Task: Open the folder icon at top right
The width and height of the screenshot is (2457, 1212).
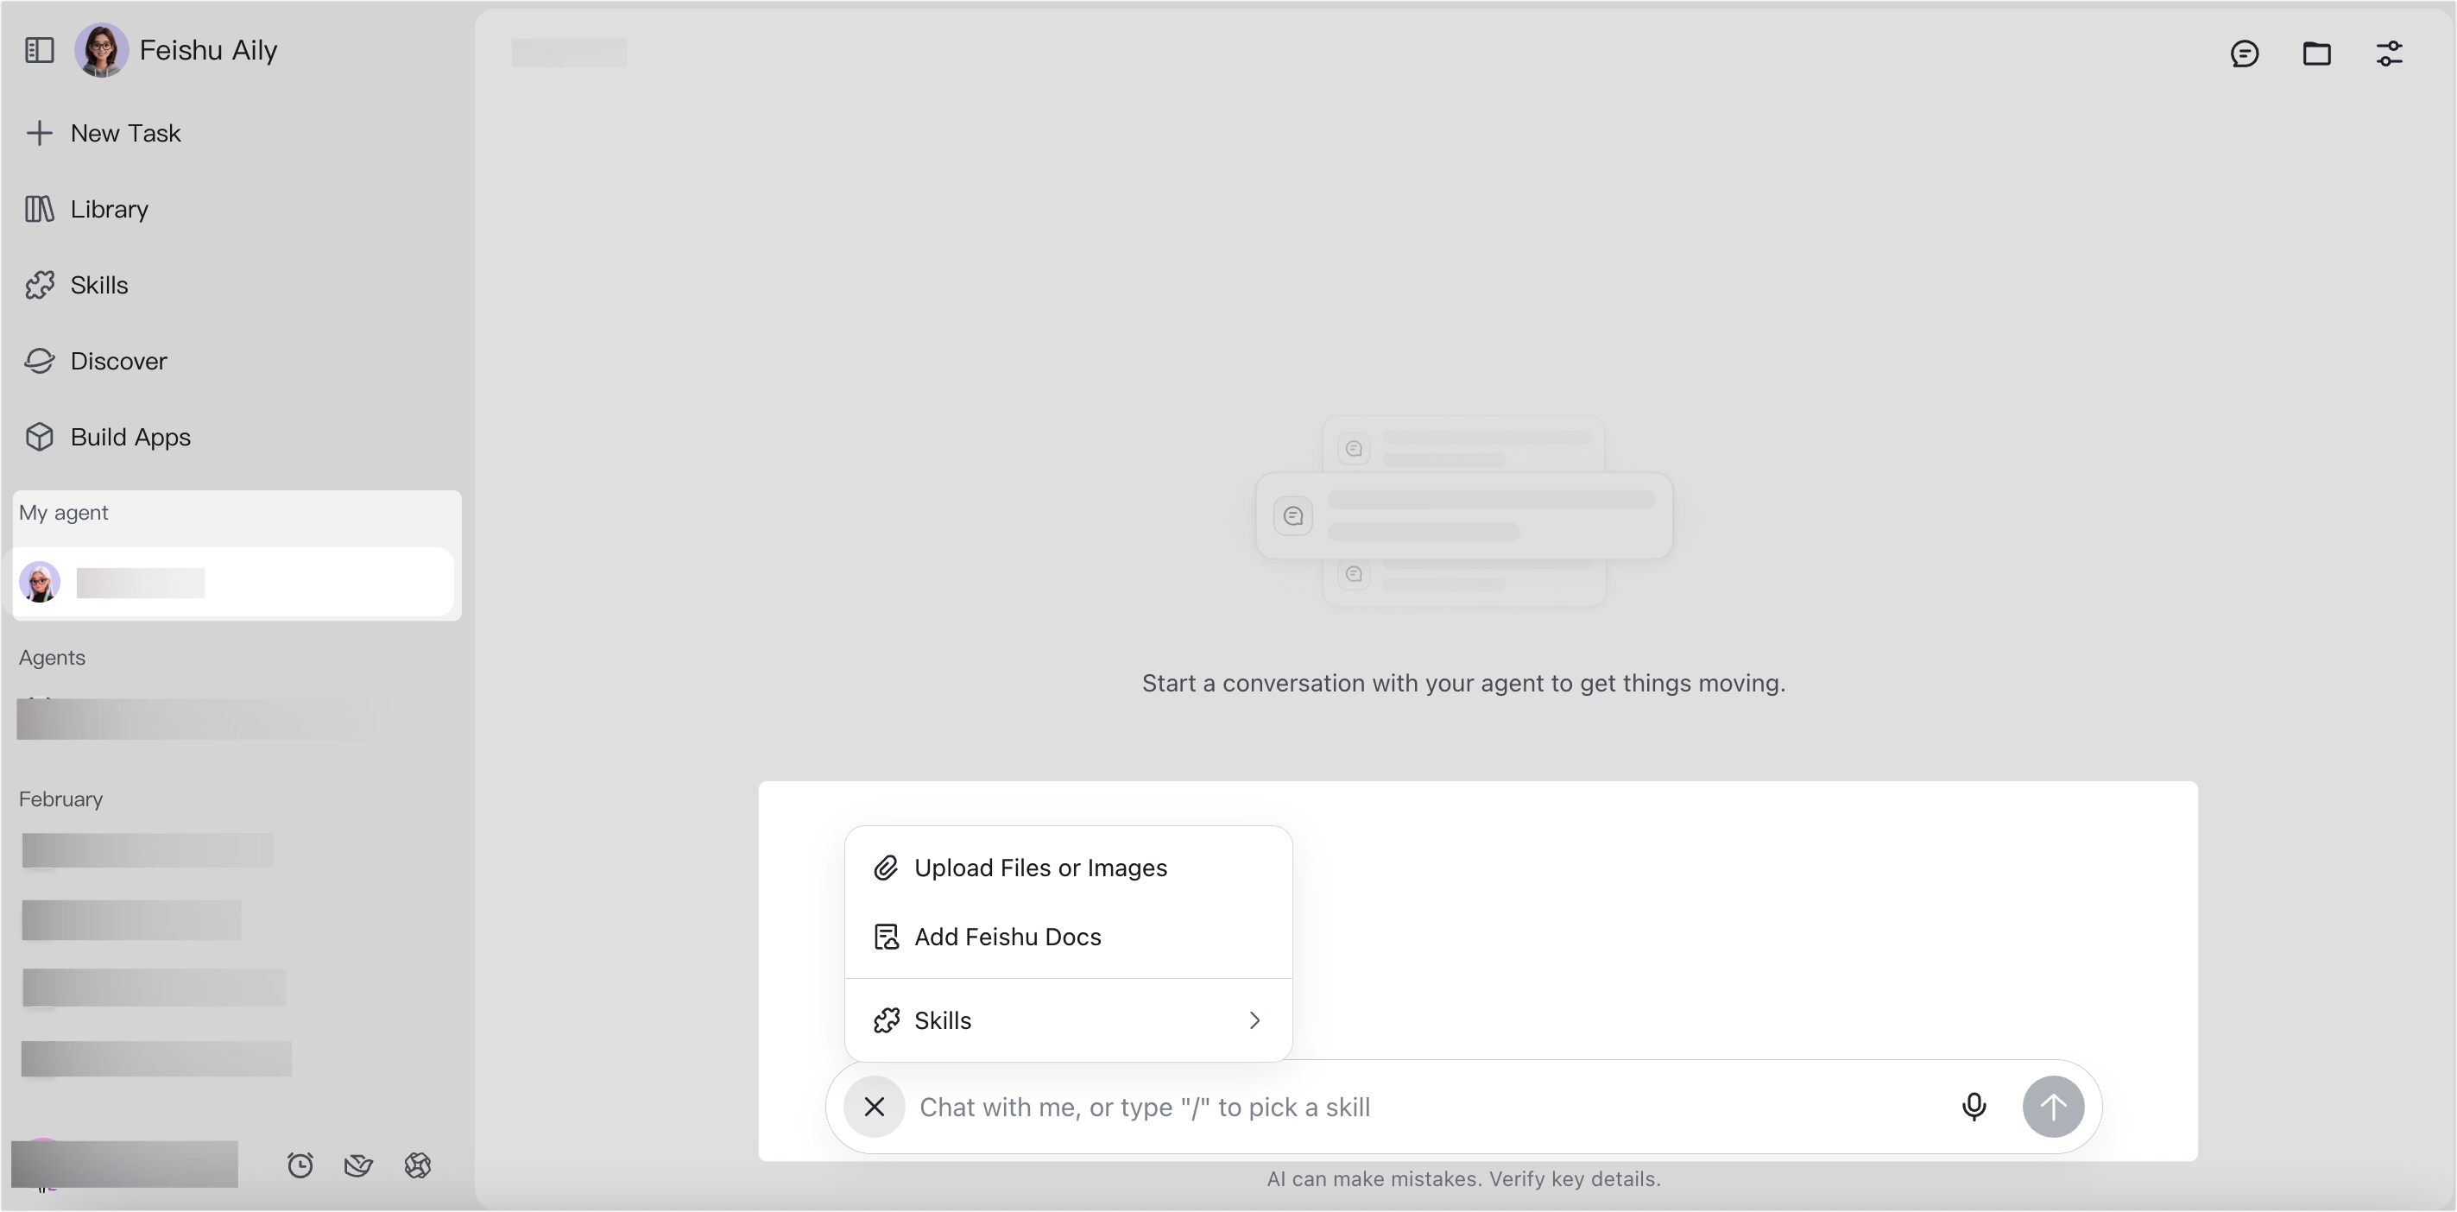Action: coord(2317,54)
